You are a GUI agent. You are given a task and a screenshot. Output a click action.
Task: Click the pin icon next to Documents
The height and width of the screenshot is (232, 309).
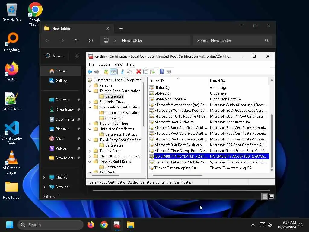79,119
